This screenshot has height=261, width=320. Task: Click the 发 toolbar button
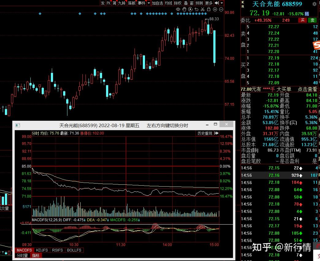point(103,3)
